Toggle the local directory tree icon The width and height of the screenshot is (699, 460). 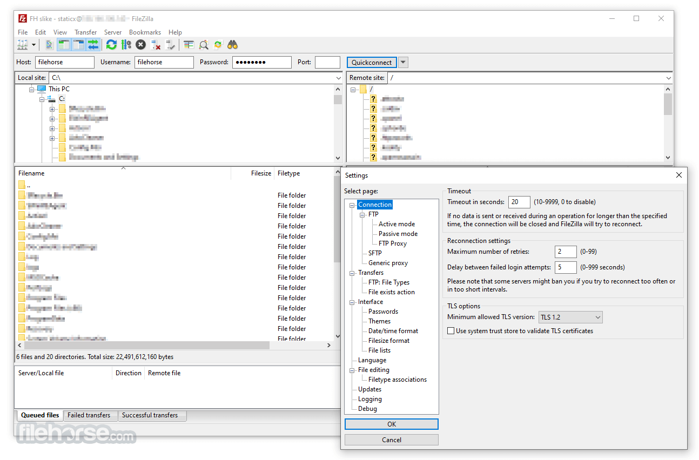click(x=64, y=45)
